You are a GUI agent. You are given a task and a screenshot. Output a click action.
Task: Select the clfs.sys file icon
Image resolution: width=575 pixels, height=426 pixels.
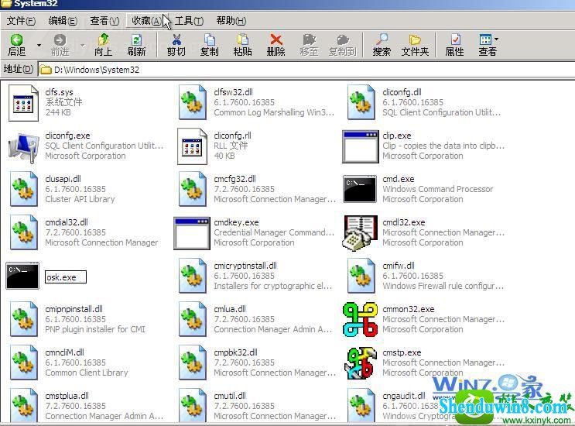click(23, 103)
